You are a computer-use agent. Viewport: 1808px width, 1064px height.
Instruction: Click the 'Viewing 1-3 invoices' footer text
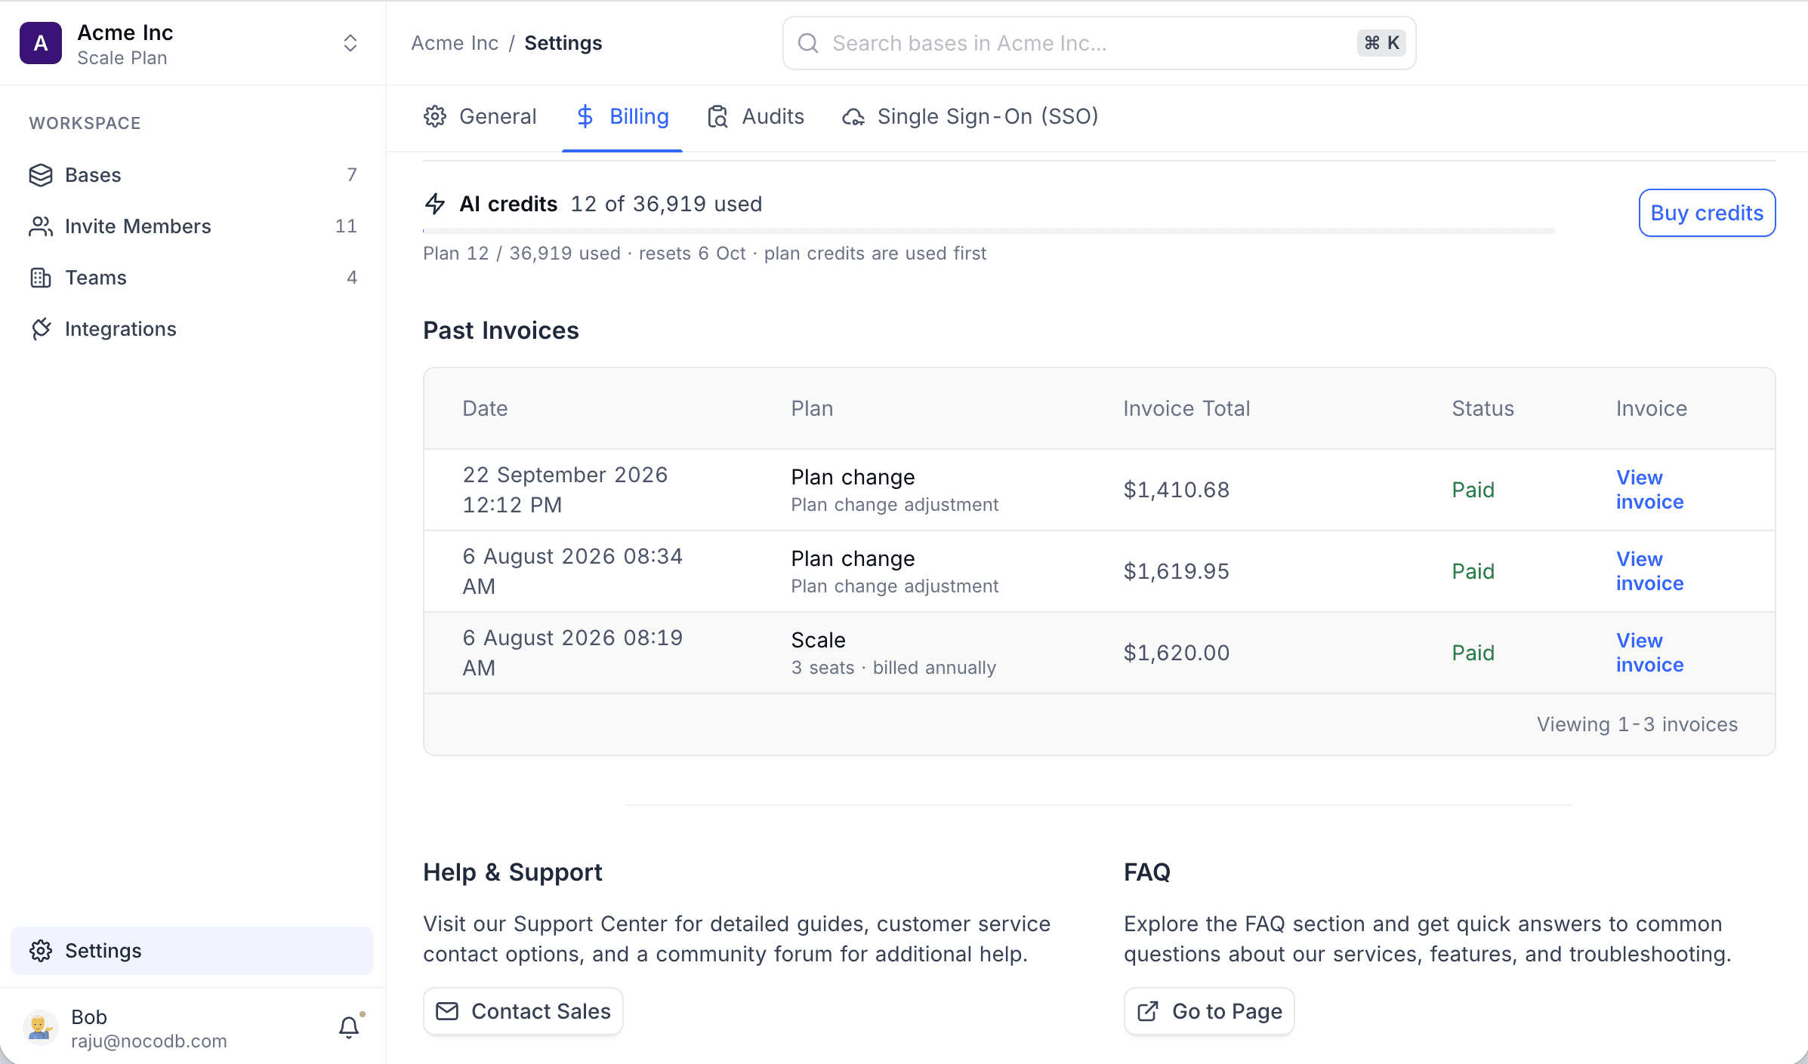click(x=1637, y=724)
